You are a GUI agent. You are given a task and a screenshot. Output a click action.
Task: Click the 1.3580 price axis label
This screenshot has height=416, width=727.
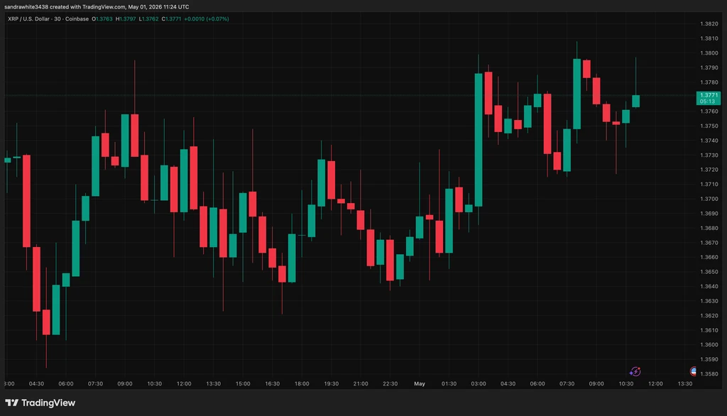[x=709, y=374]
